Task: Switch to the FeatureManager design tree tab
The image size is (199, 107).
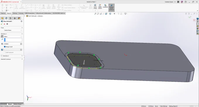Action: coord(2,18)
